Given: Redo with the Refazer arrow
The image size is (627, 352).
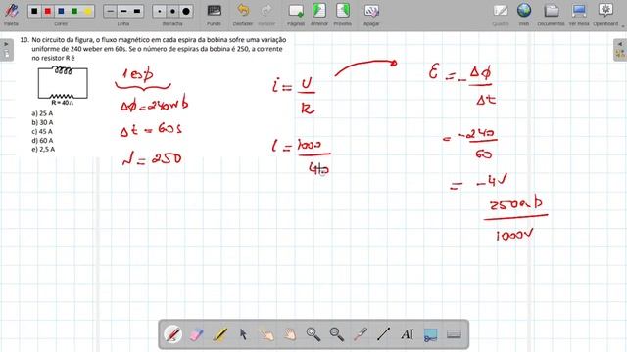Looking at the screenshot, I should [266, 15].
